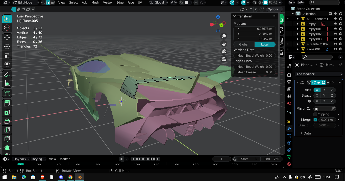Remove the Mirror modifier with X button
This screenshot has width=345, height=181.
[333, 82]
